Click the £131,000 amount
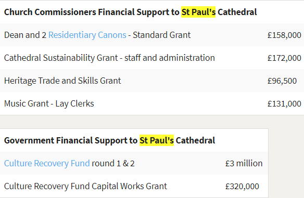 point(284,103)
